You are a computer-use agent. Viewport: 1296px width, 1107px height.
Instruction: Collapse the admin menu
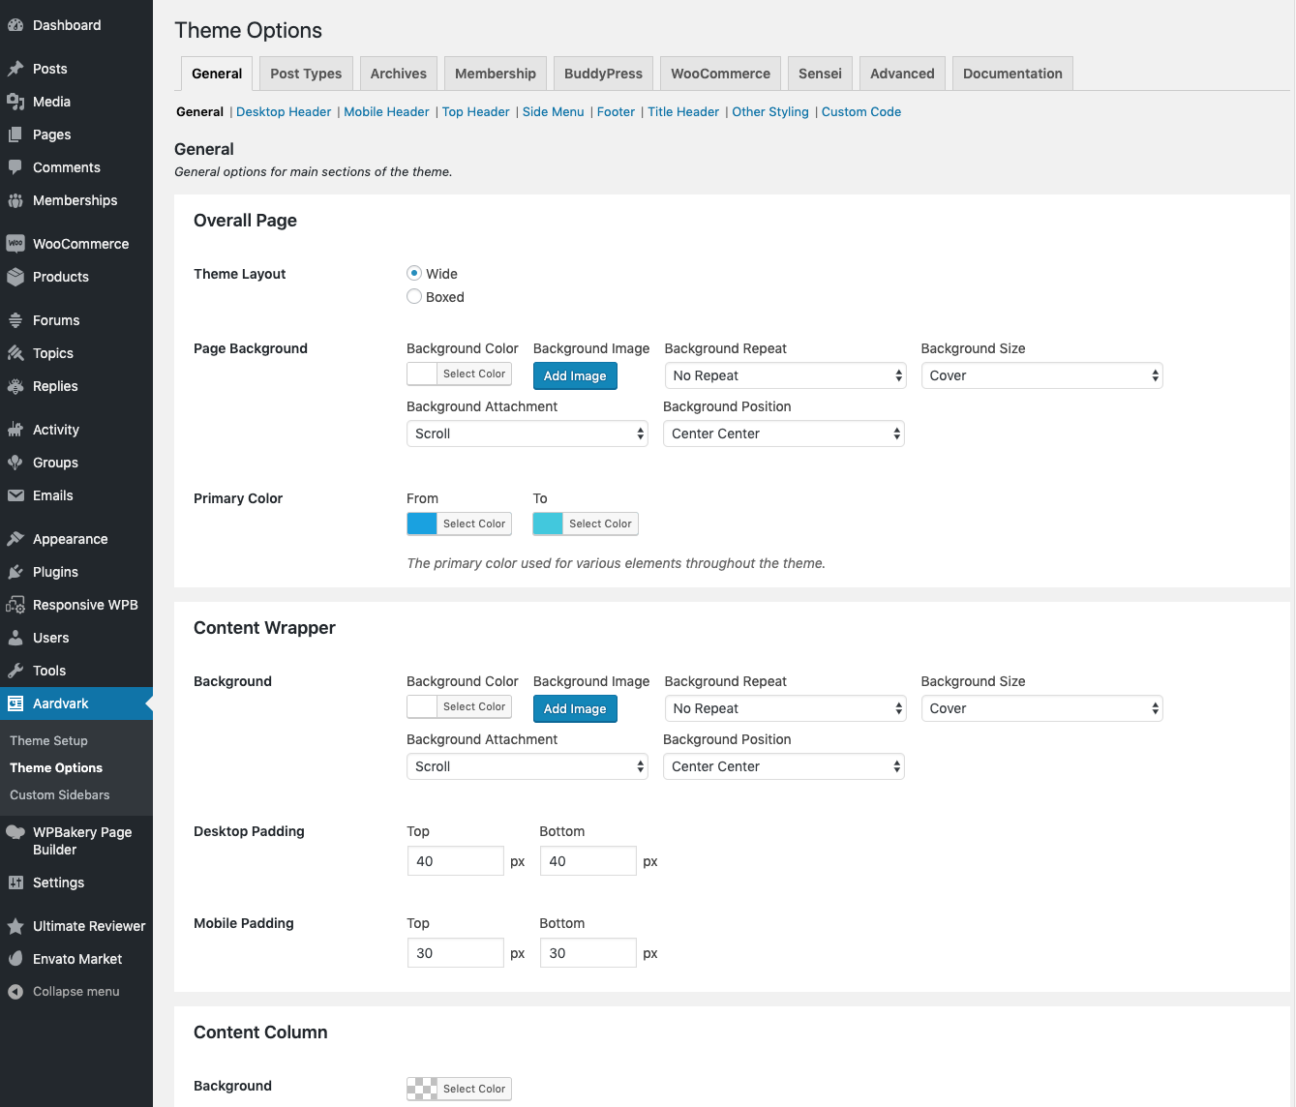point(15,991)
